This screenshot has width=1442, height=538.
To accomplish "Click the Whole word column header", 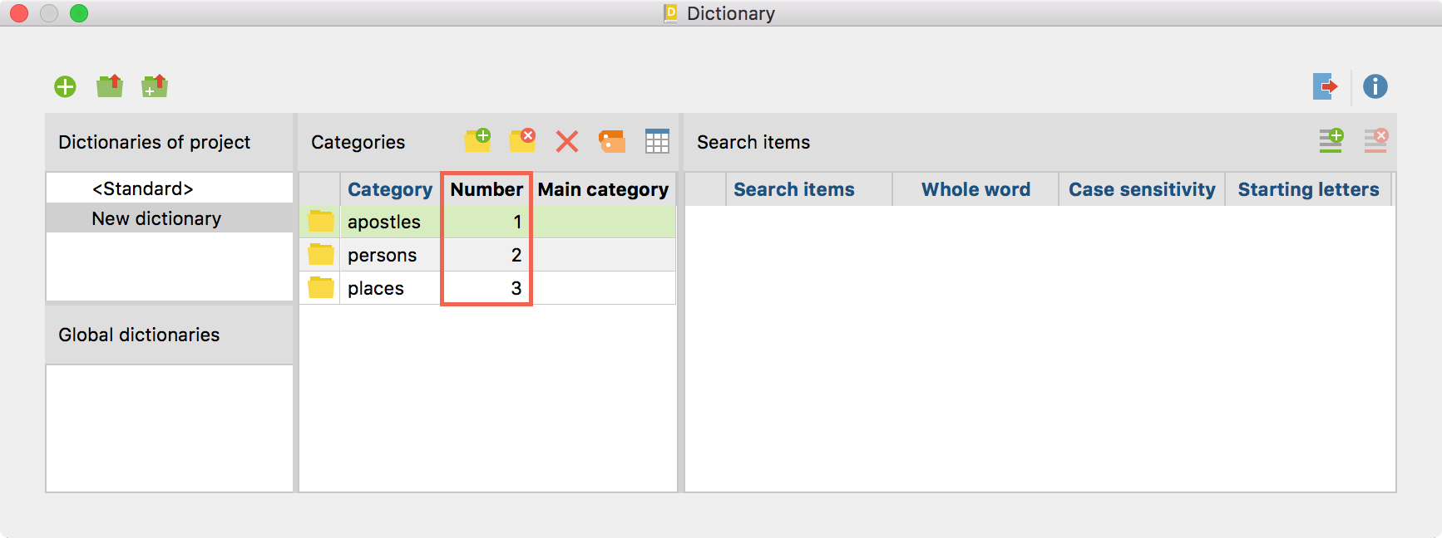I will [975, 189].
